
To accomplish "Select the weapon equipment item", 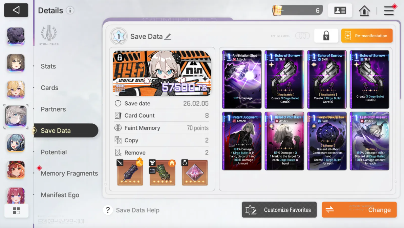I will pyautogui.click(x=130, y=172).
